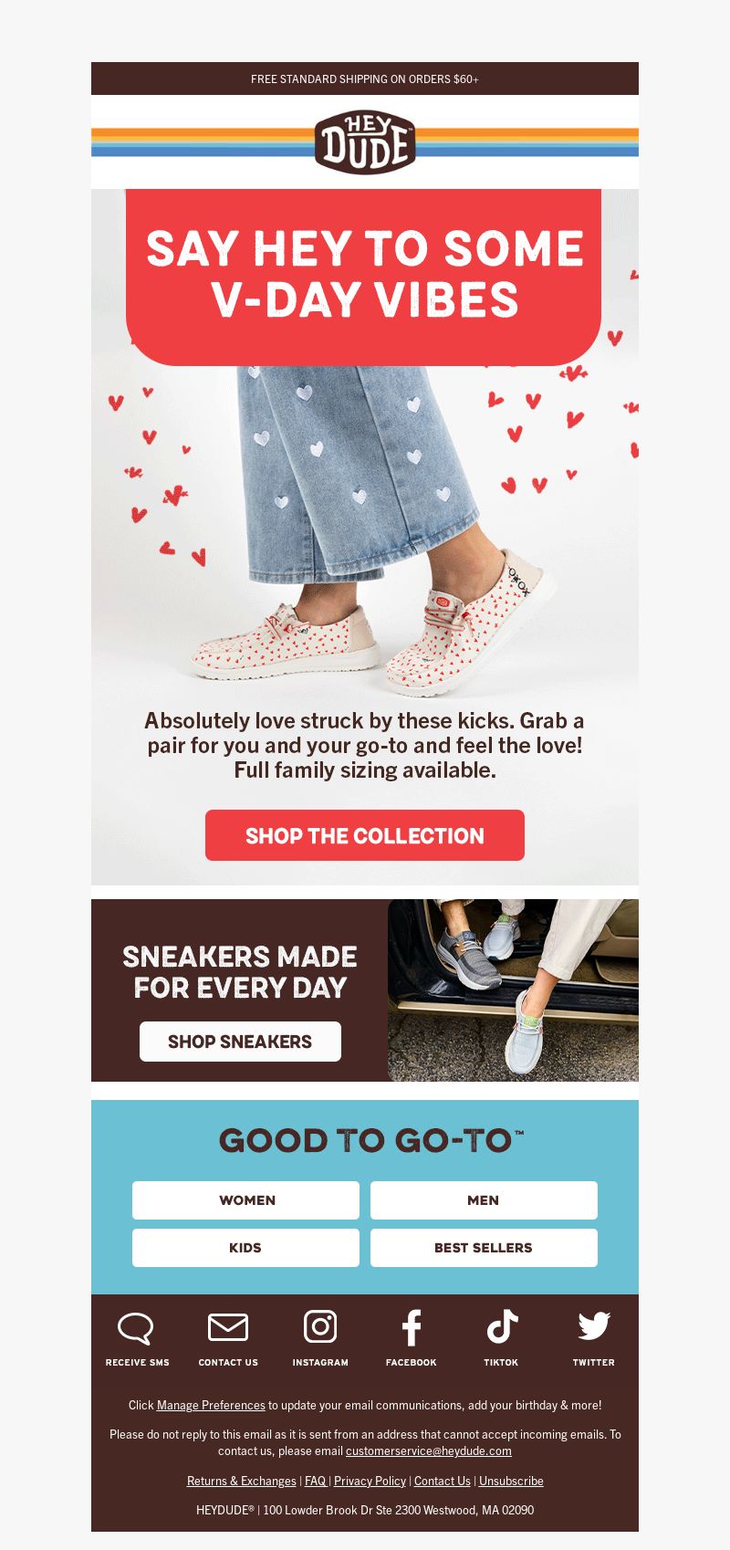Click the Hey Dude logo

click(365, 142)
